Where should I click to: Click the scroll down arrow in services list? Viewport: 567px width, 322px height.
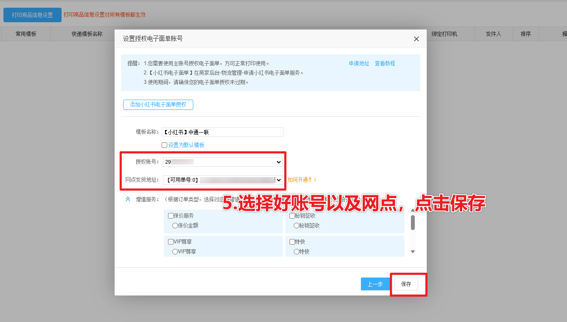(x=413, y=252)
